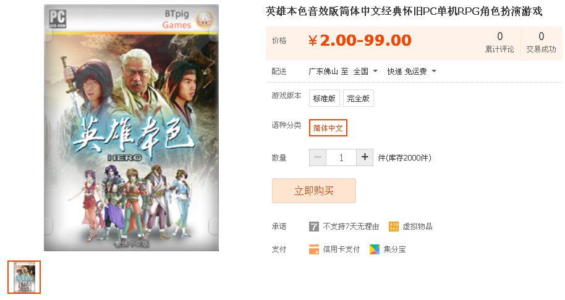Expand the 全国 destination dropdown
The height and width of the screenshot is (300, 565).
pyautogui.click(x=365, y=71)
